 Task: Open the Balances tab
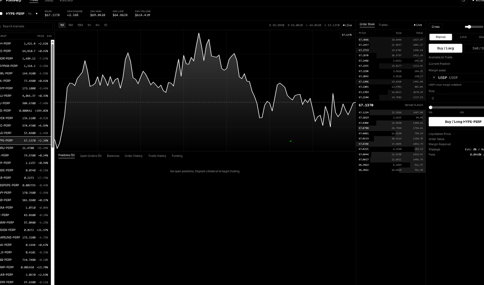(113, 156)
